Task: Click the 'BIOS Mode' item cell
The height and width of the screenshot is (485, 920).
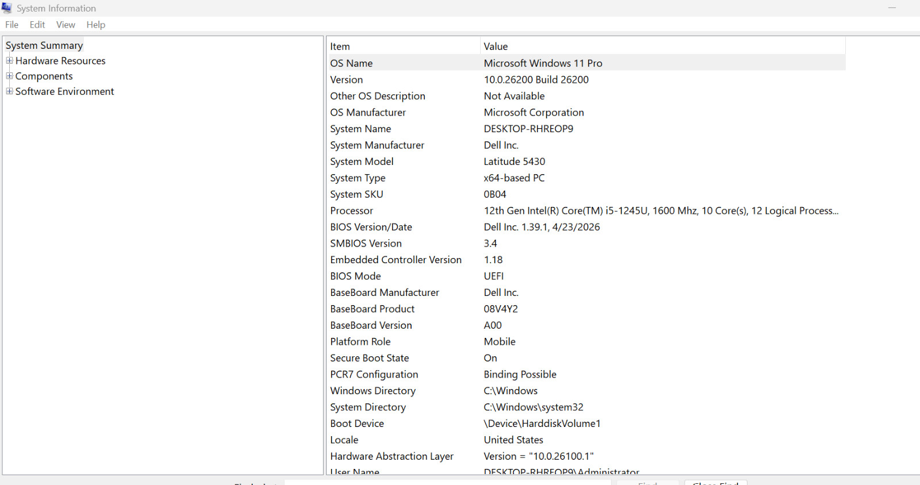Action: pos(355,276)
